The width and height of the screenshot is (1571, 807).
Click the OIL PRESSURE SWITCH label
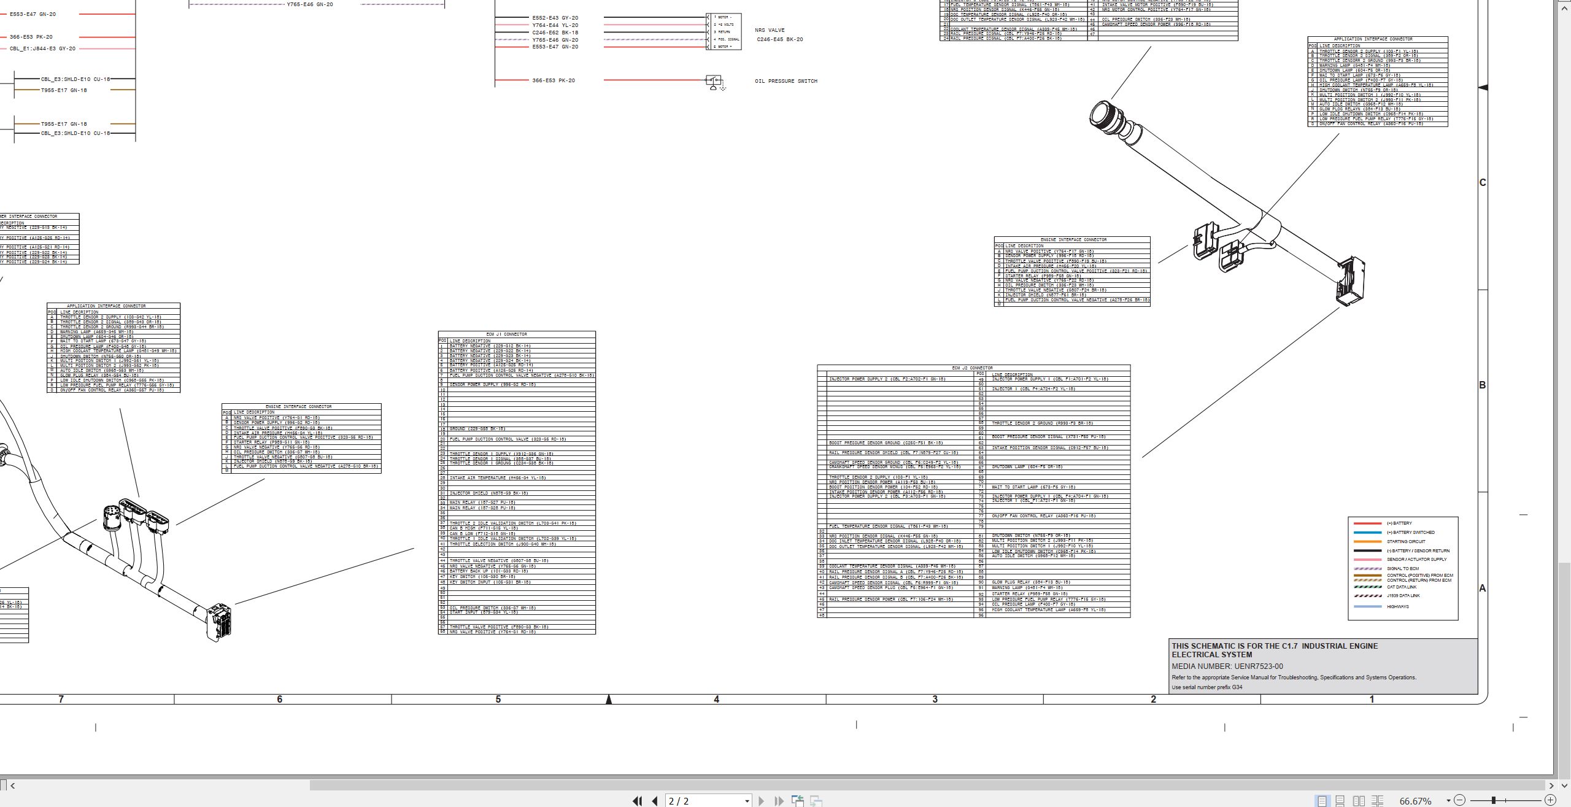(786, 81)
